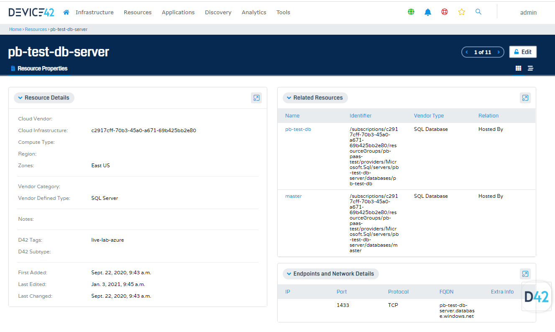Go to next record arrow

498,52
